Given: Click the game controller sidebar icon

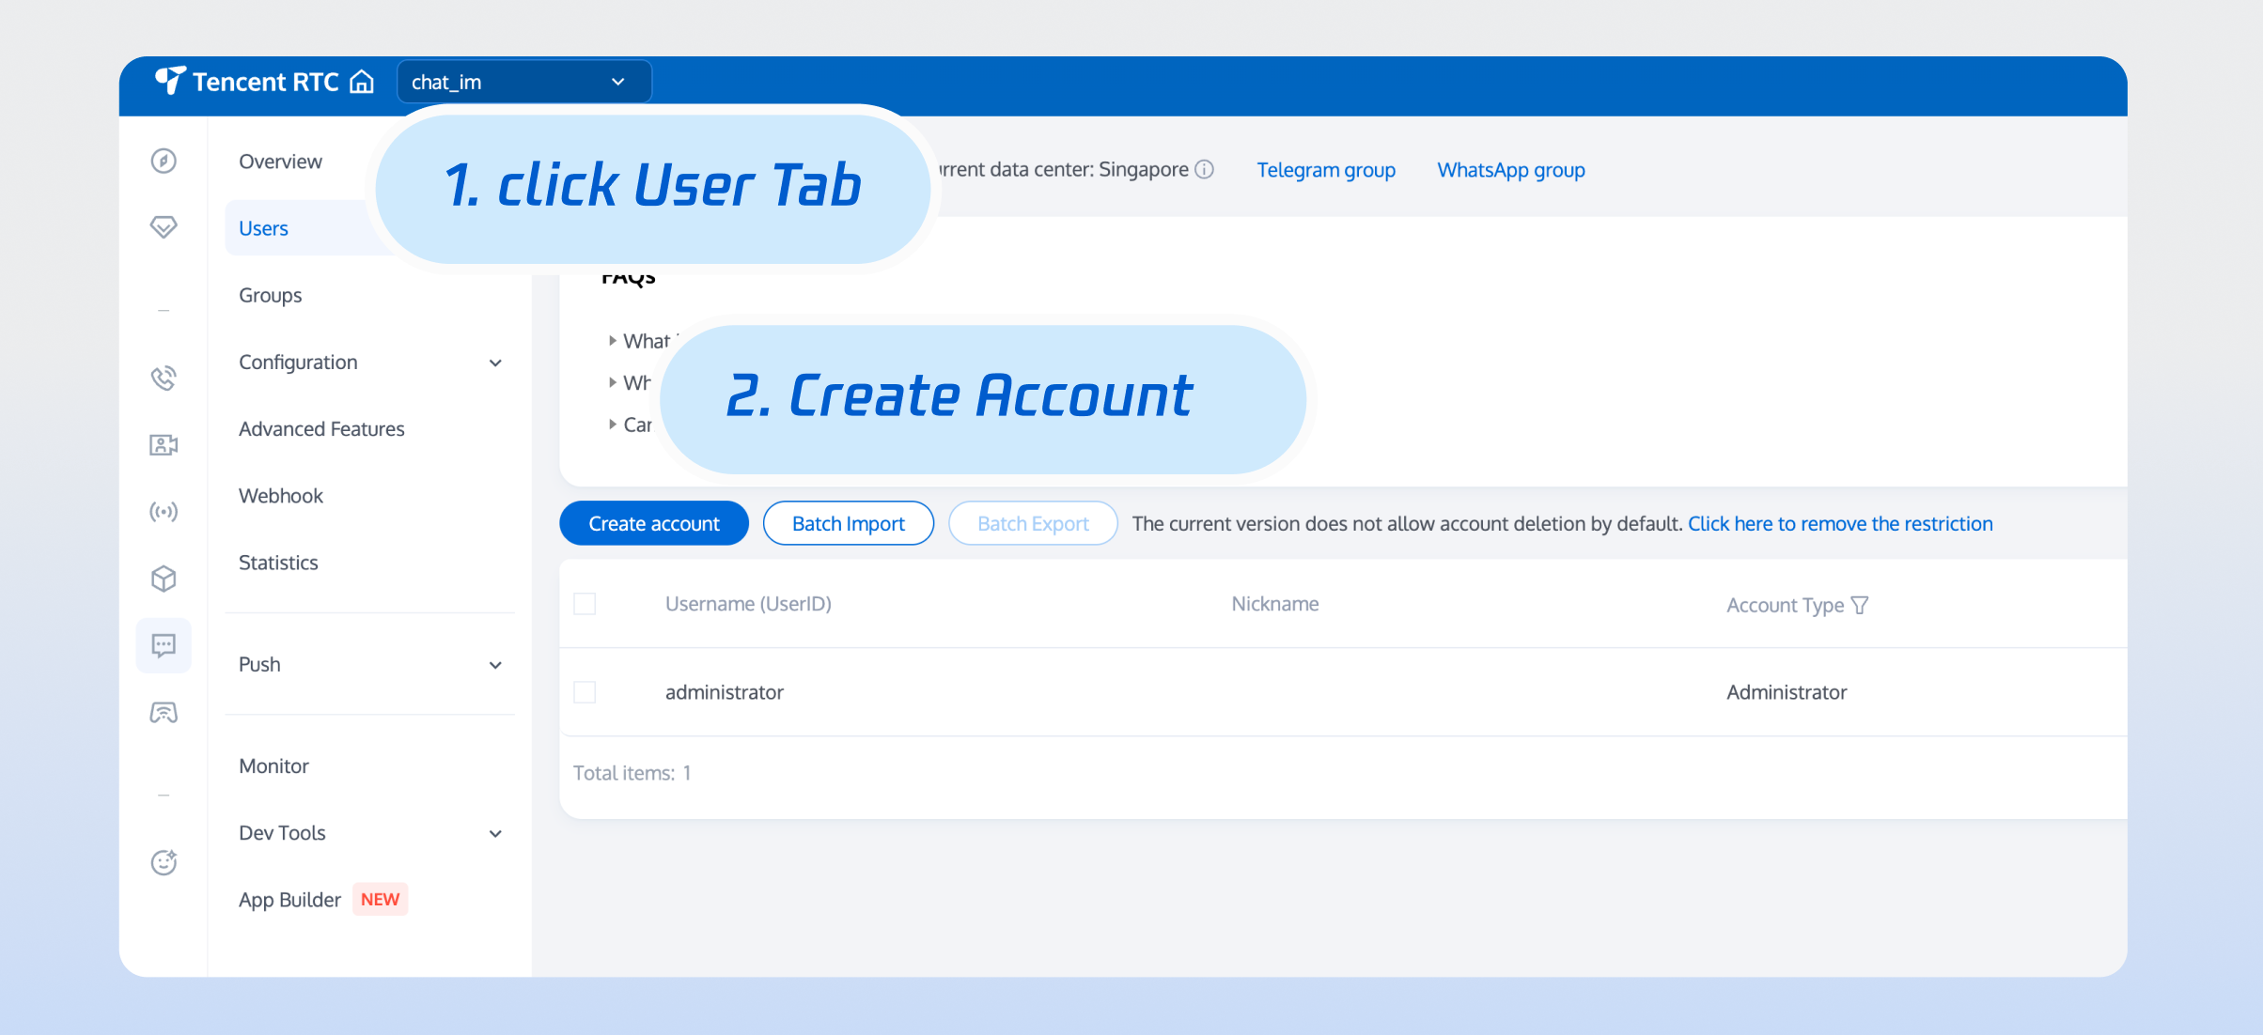Looking at the screenshot, I should click(x=164, y=713).
